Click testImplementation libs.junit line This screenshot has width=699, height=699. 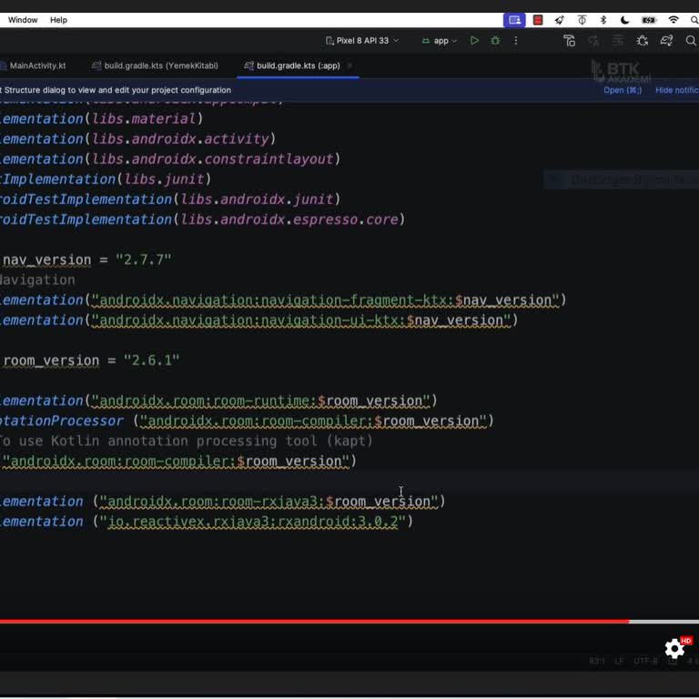[106, 178]
